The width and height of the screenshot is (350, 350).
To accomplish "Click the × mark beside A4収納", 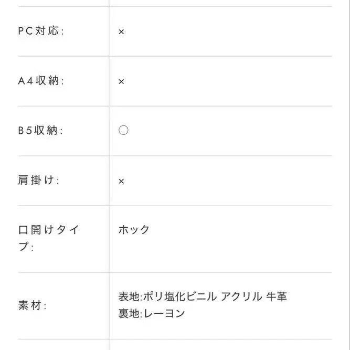I will [121, 81].
